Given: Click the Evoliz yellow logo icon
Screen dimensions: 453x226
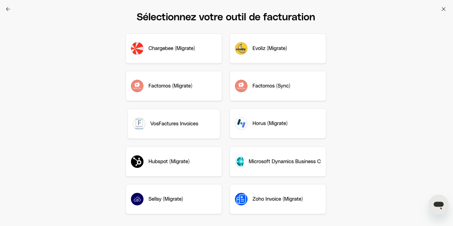Looking at the screenshot, I should [241, 48].
